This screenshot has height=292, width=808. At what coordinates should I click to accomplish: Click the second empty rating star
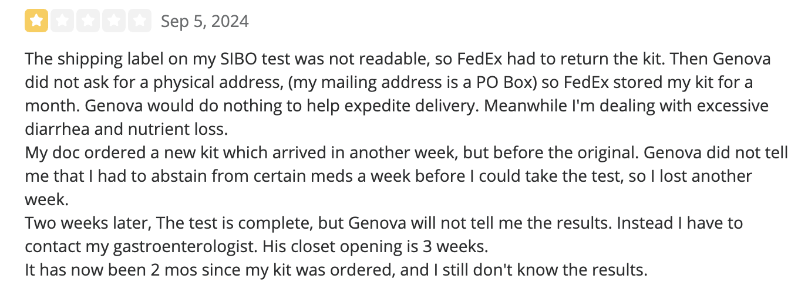pyautogui.click(x=62, y=21)
